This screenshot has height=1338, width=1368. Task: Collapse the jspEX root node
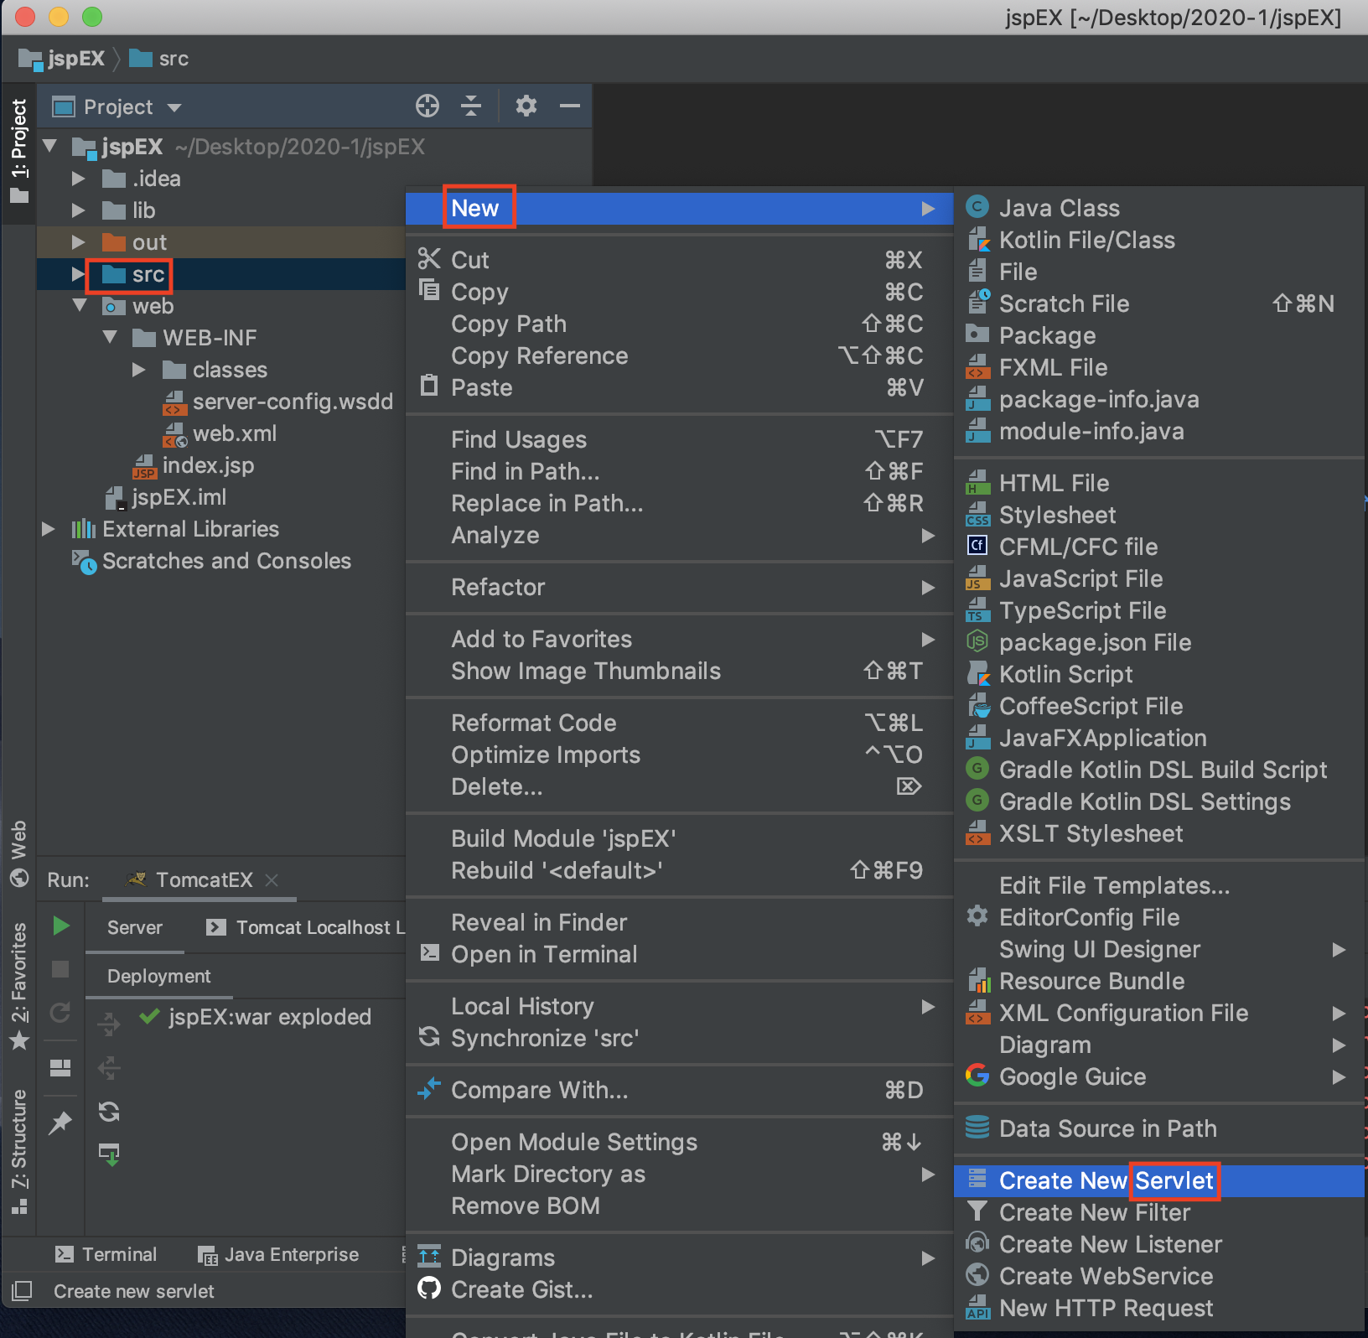click(x=50, y=146)
